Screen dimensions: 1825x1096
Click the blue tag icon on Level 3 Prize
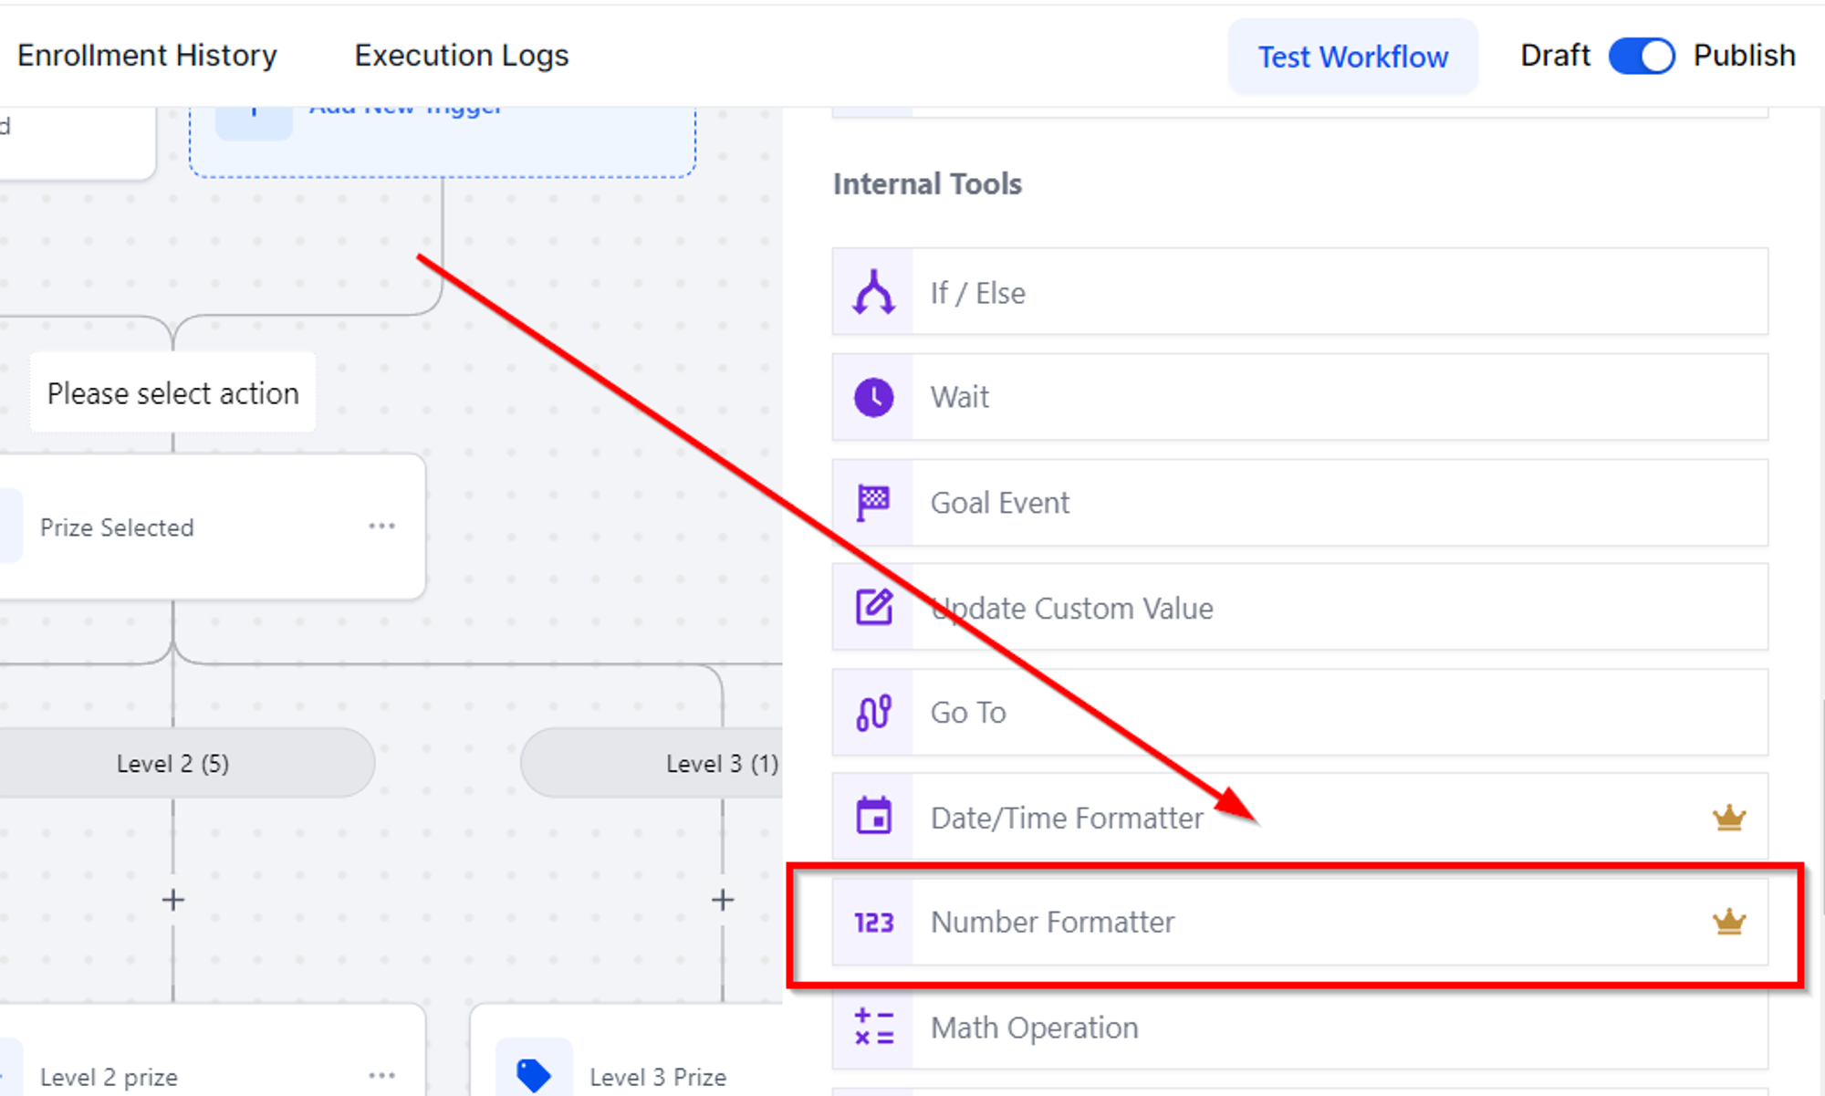coord(534,1075)
